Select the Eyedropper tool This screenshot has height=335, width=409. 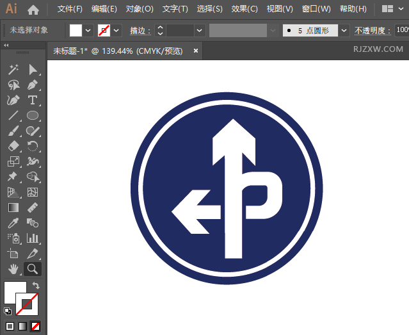click(13, 223)
